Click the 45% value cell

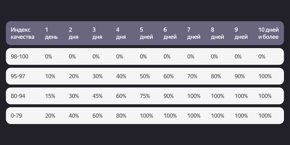(98, 96)
